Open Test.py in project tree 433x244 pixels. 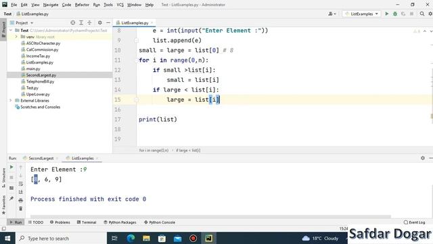click(30, 87)
